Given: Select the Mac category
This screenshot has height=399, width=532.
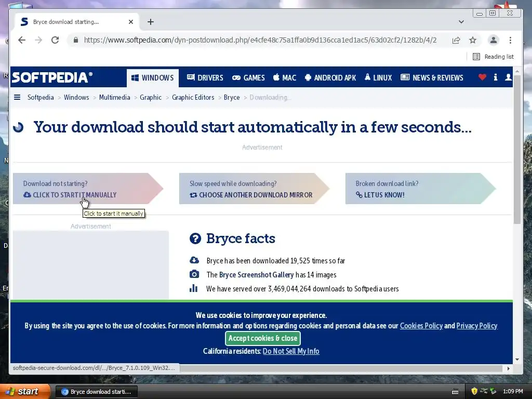Looking at the screenshot, I should 285,78.
